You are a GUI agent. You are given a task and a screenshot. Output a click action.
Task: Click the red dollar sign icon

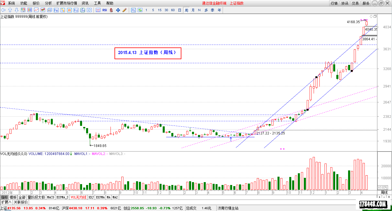click(111, 10)
